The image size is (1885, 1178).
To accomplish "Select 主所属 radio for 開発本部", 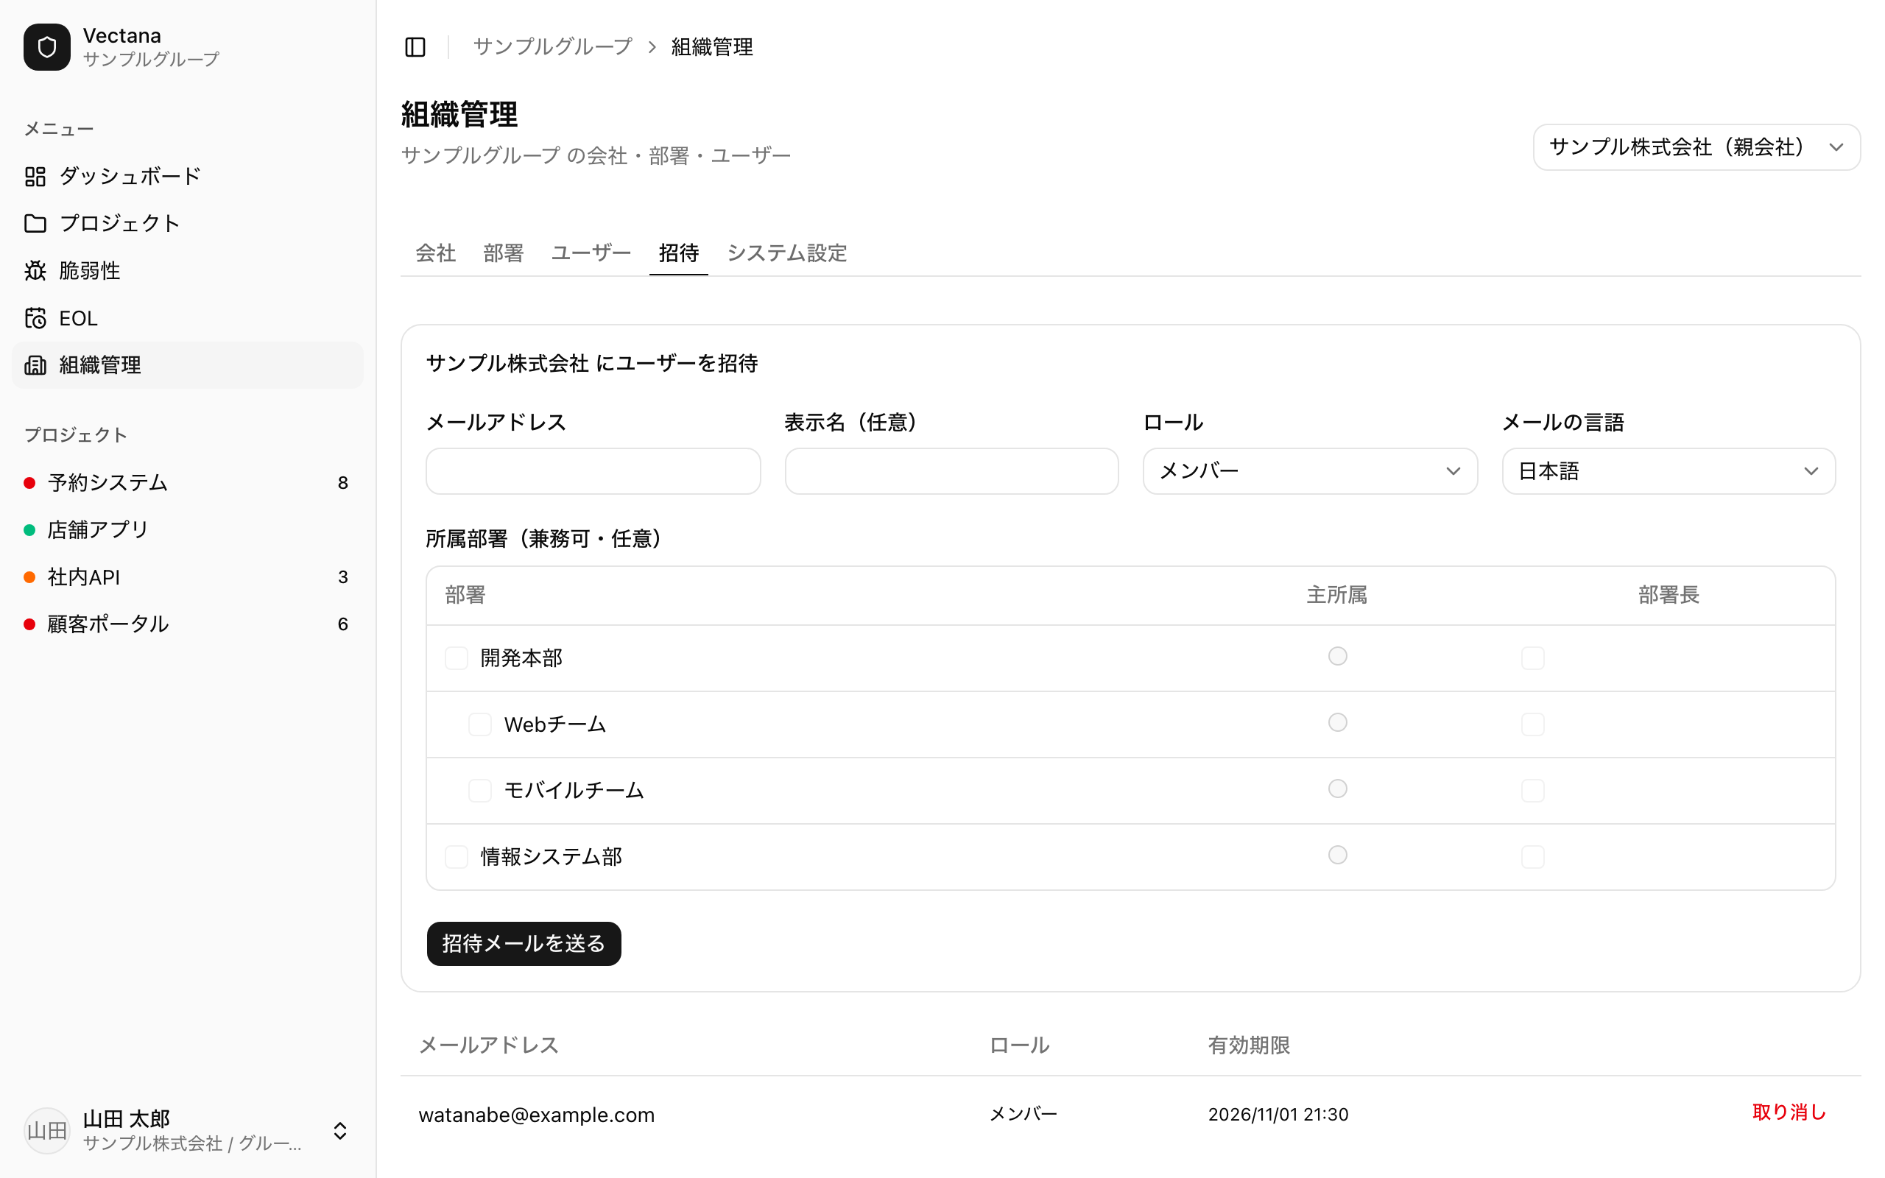I will [x=1337, y=656].
